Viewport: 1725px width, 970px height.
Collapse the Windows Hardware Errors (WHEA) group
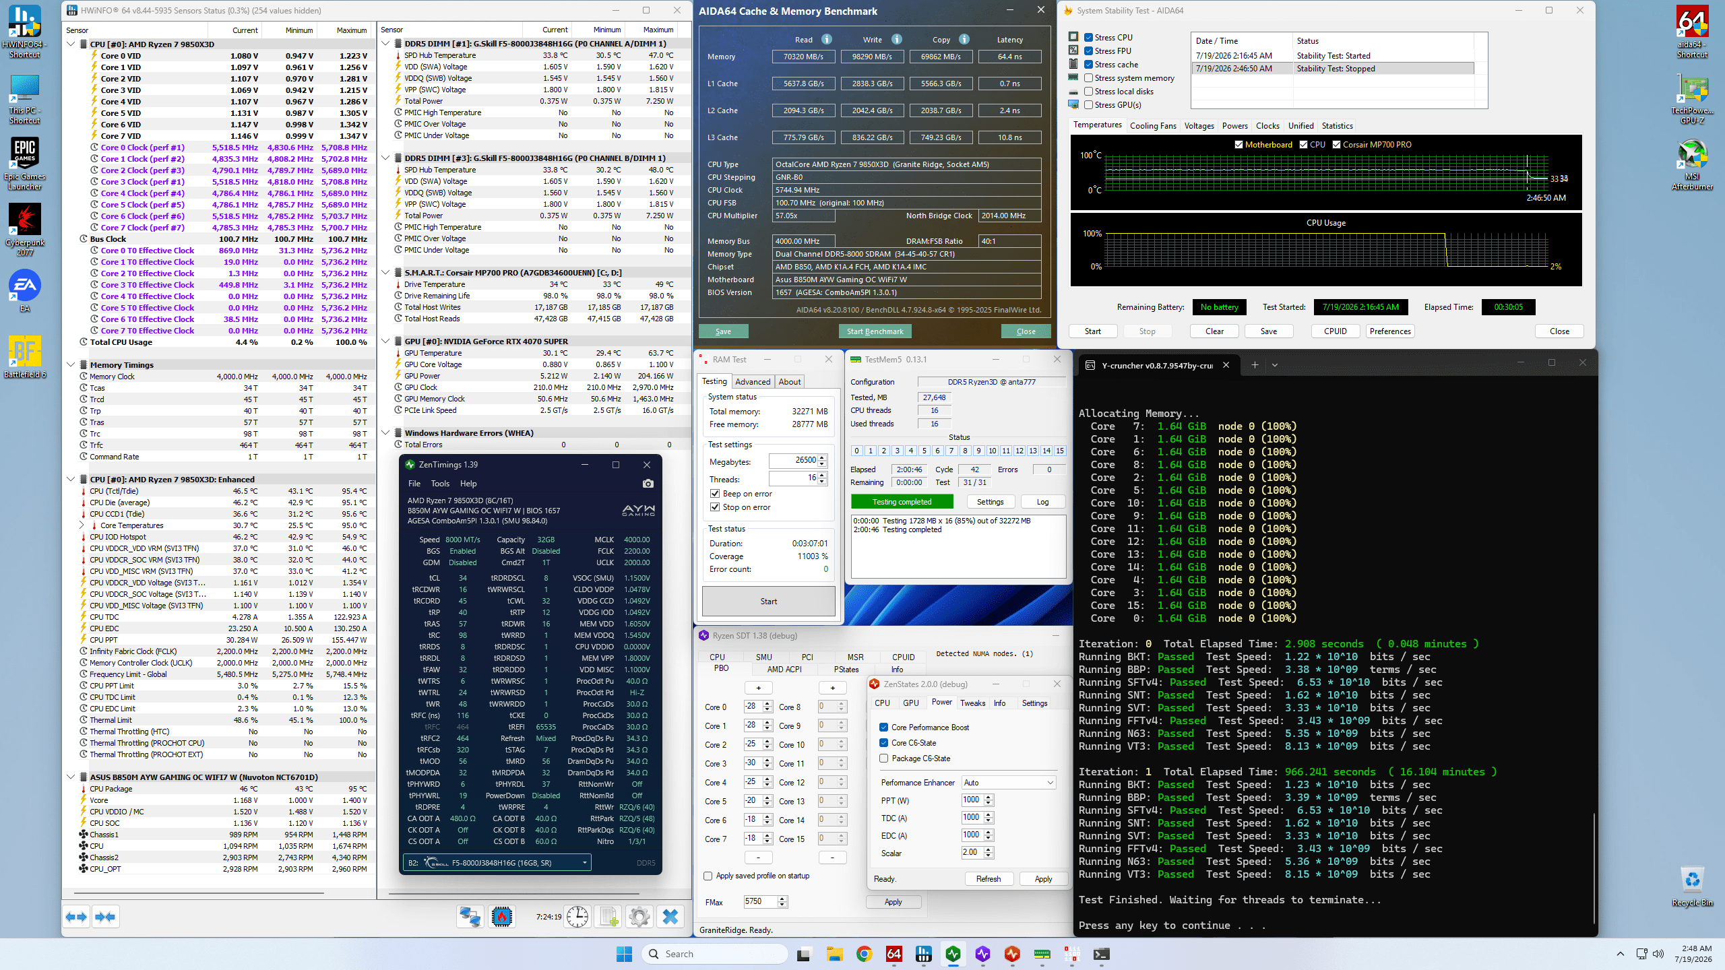pos(385,433)
